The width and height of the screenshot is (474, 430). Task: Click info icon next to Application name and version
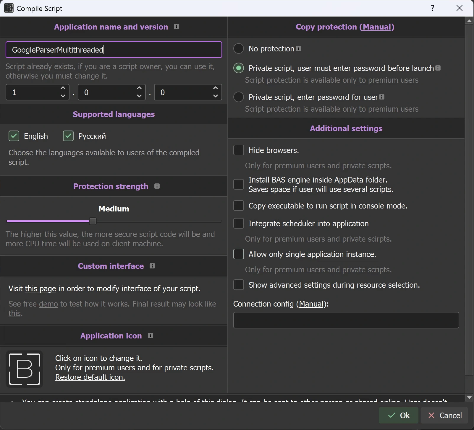pos(177,27)
